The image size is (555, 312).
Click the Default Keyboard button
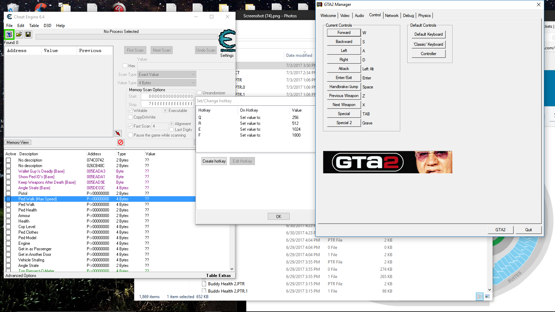click(x=428, y=34)
